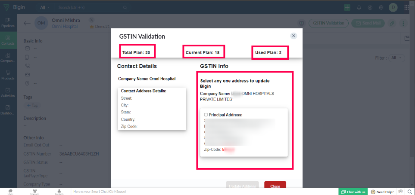Tick the Principal Address checkbox
Screen dimensions: 415x195
pos(206,115)
